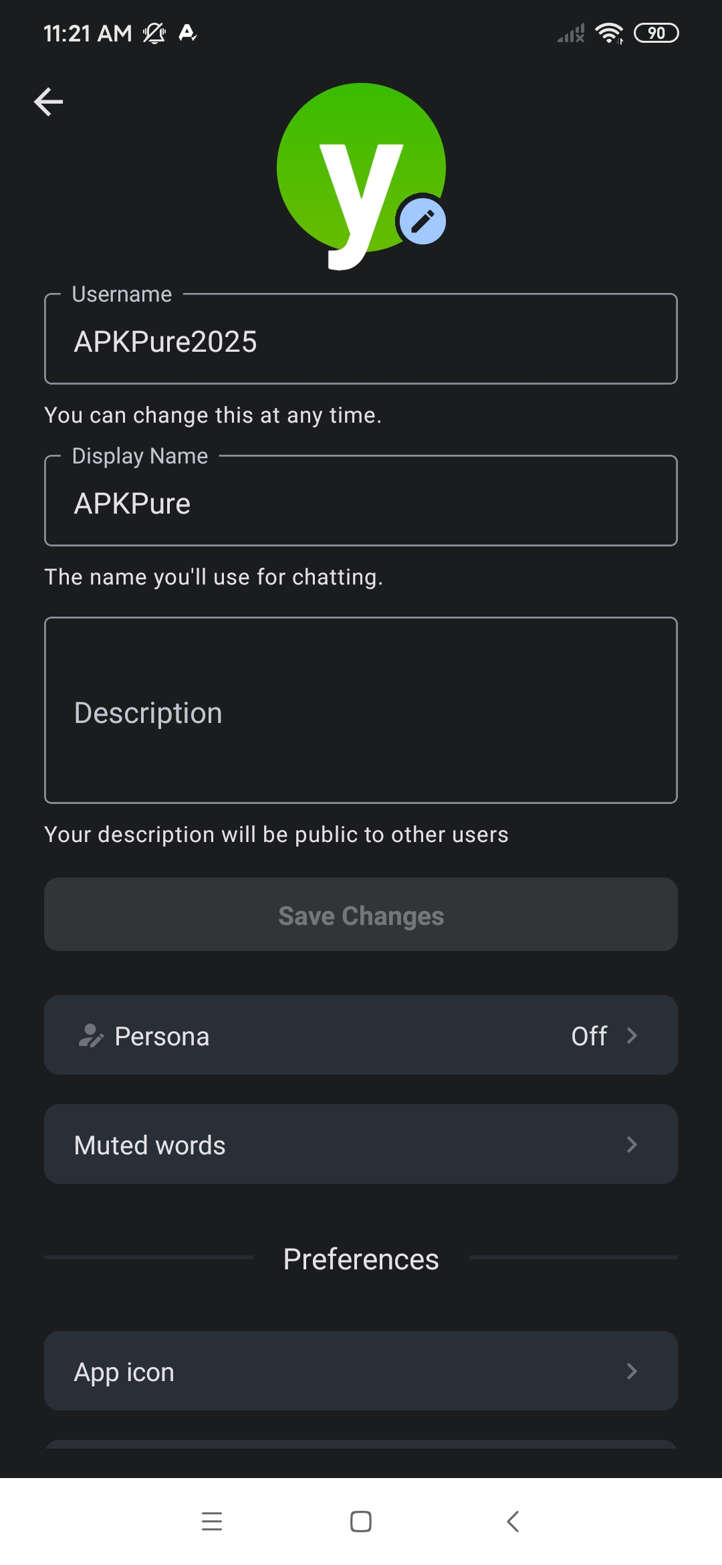Viewport: 722px width, 1565px height.
Task: Expand App icon chevron
Action: (632, 1371)
